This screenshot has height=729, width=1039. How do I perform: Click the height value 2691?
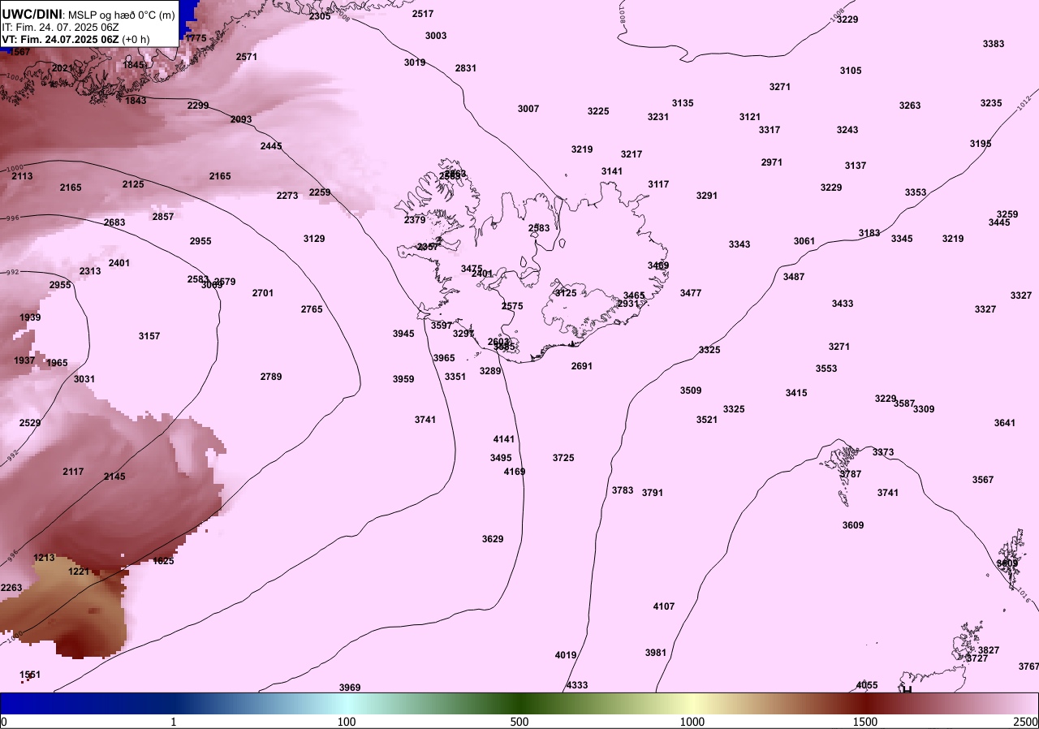(582, 366)
